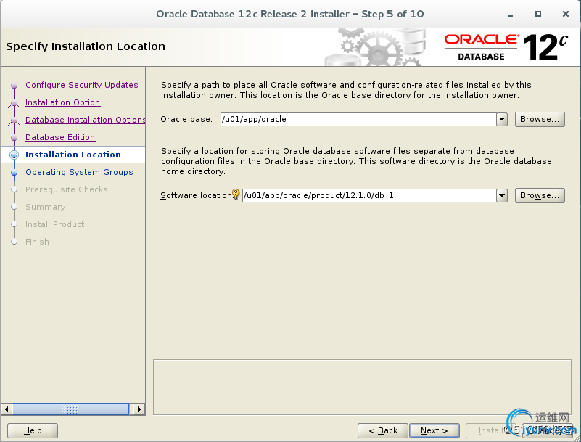Jump to Operating System Groups step
This screenshot has height=442, width=581.
tap(79, 172)
